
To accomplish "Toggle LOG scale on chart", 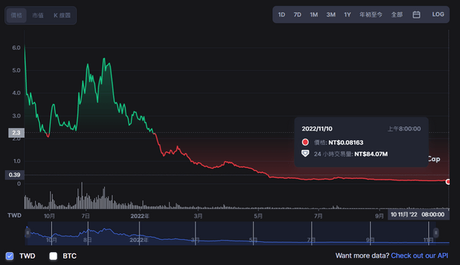I will (x=438, y=14).
